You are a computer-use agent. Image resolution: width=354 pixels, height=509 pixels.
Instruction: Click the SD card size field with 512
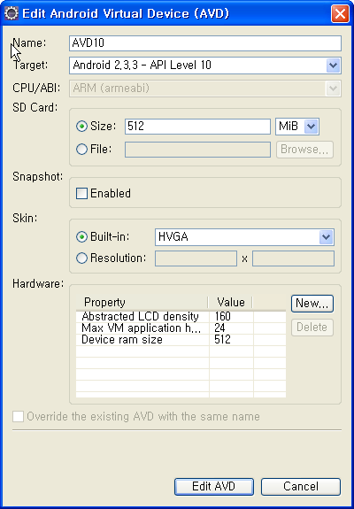[x=197, y=127]
